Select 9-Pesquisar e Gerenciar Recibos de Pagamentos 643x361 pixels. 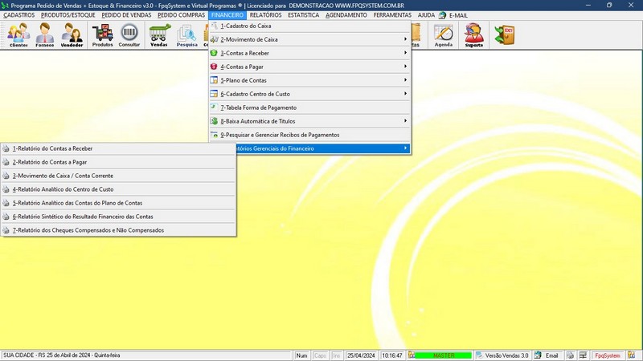tap(309, 135)
